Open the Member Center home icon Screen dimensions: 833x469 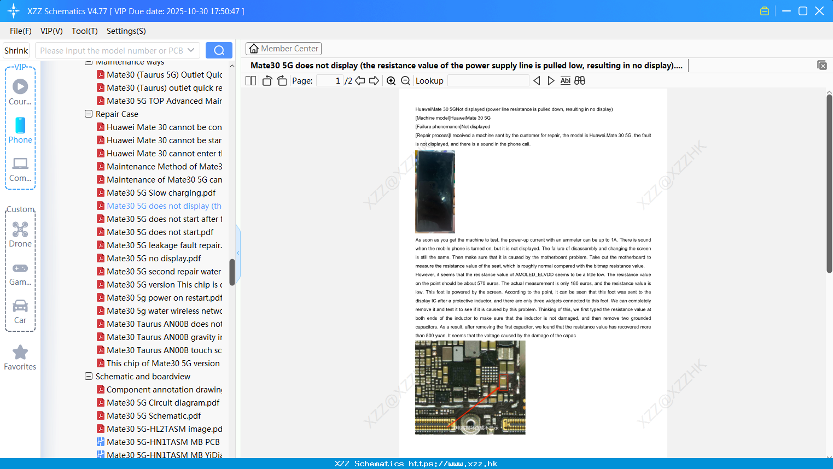pos(254,49)
